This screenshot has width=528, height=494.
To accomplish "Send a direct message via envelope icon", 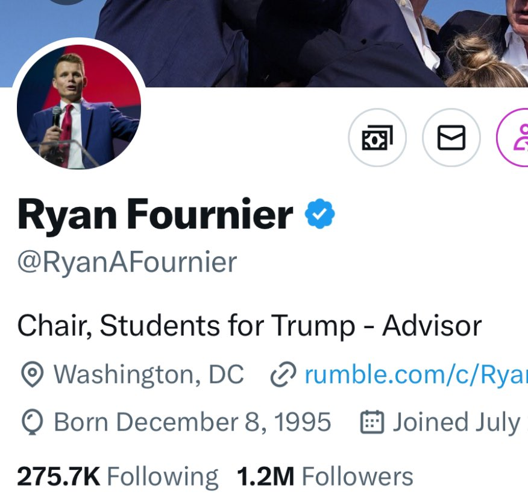I will tap(451, 138).
